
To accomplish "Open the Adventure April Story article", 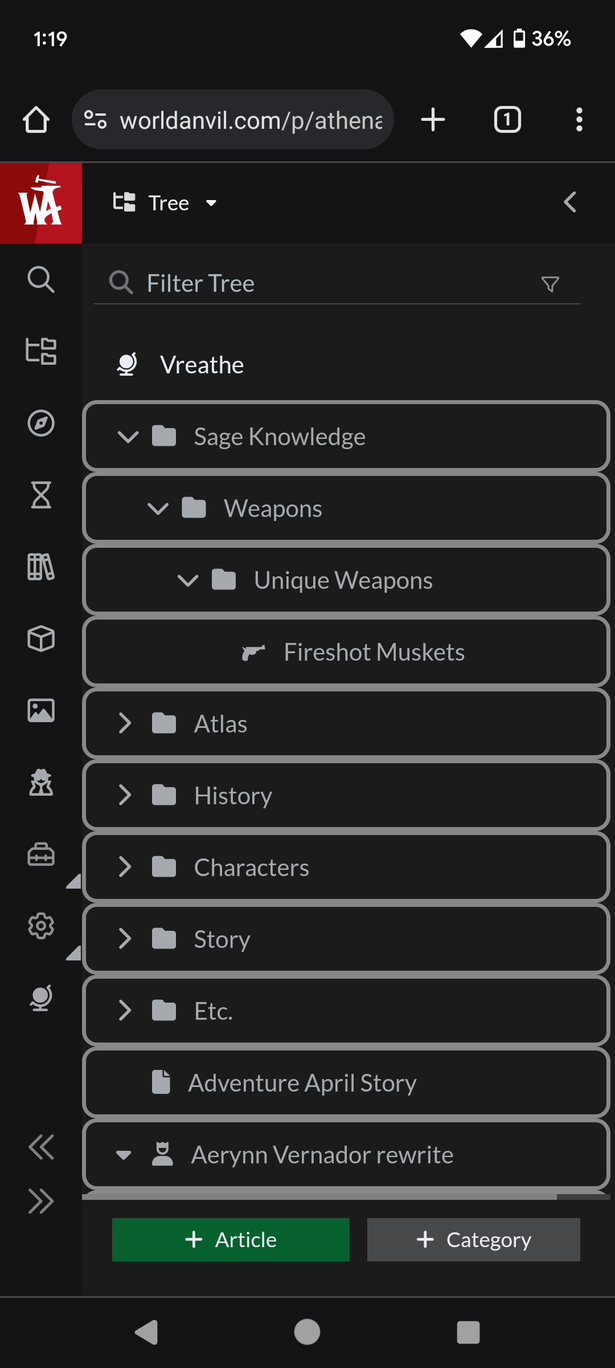I will point(302,1083).
